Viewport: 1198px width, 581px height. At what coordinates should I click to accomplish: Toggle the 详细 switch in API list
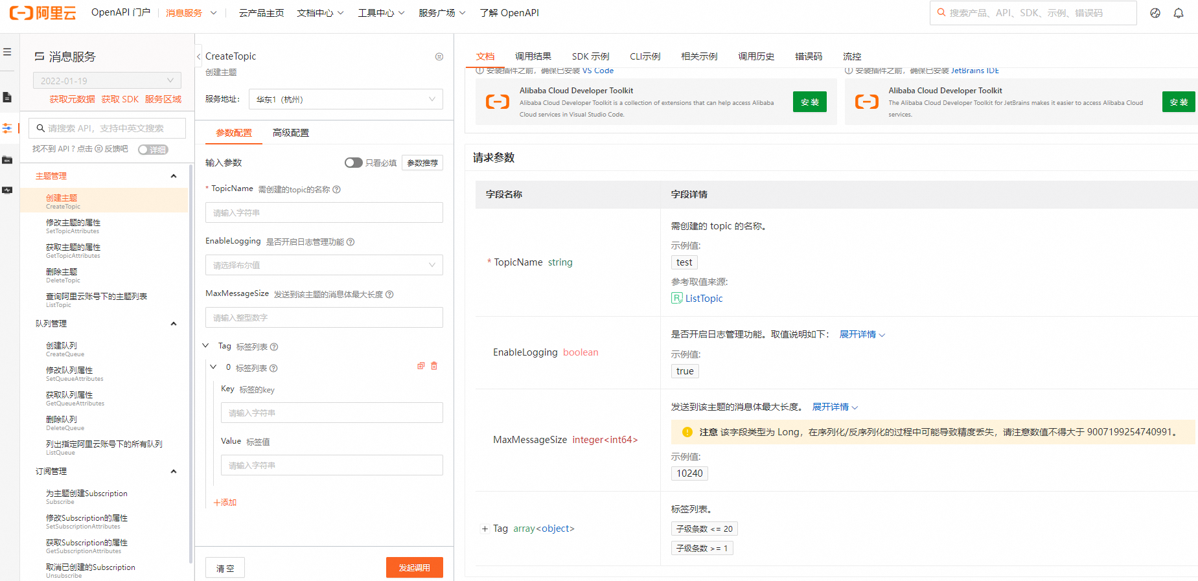[x=154, y=150]
